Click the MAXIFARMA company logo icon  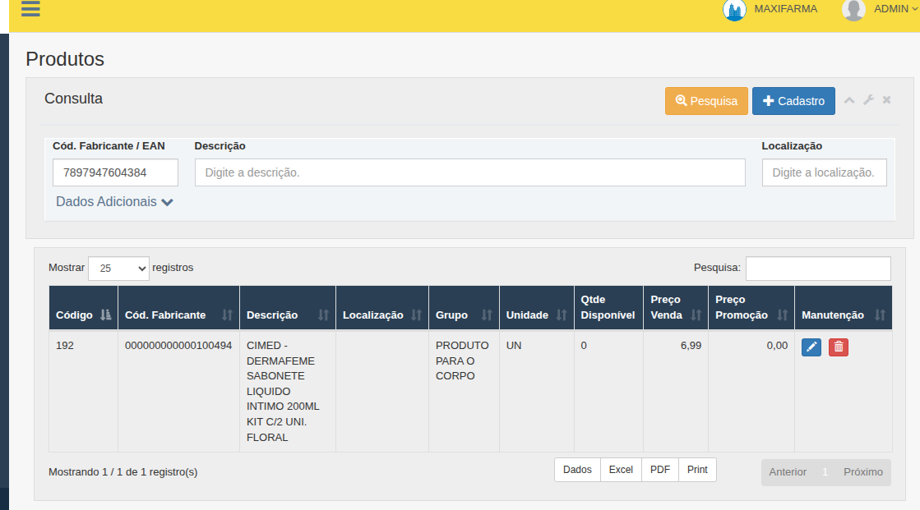734,10
